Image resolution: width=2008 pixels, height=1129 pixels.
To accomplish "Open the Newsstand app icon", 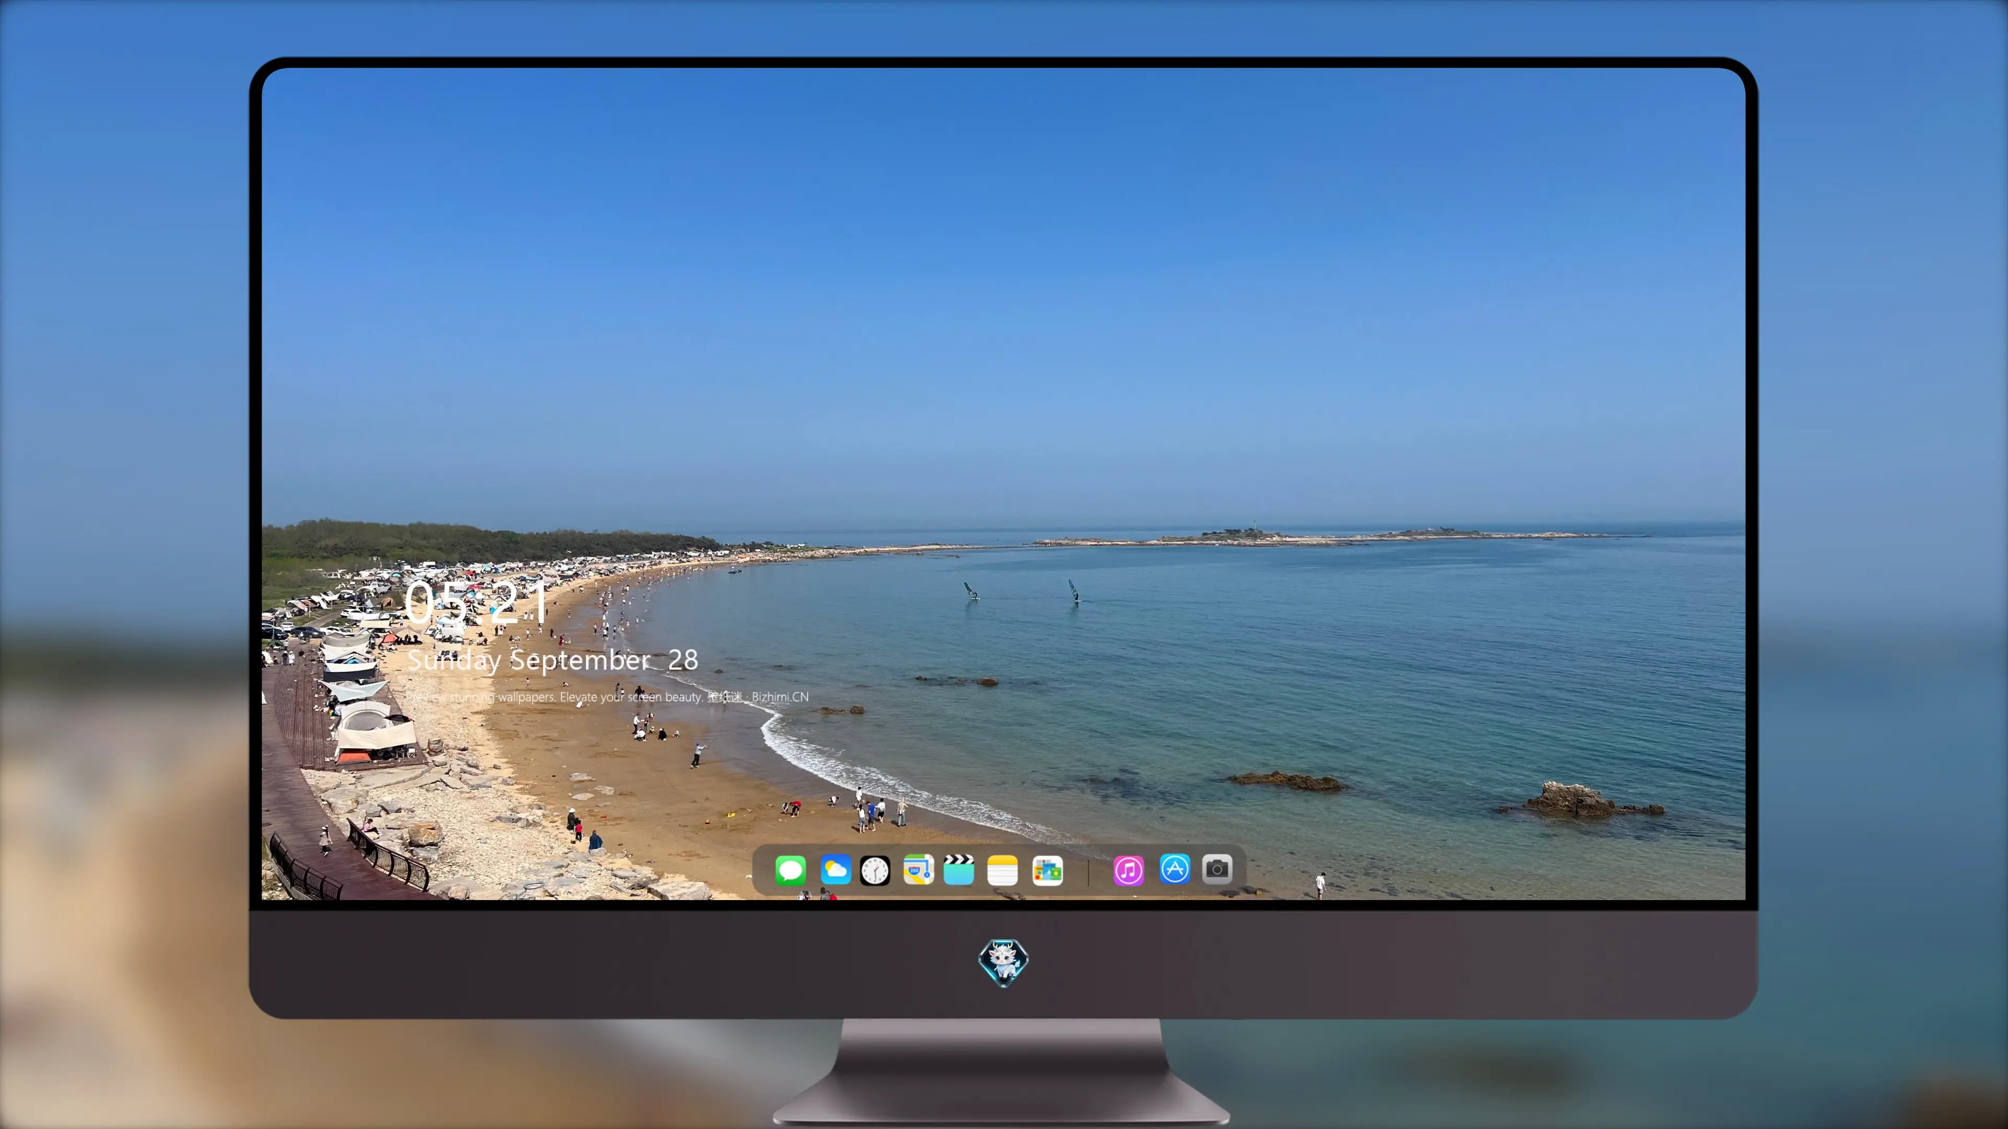I will pos(1047,870).
